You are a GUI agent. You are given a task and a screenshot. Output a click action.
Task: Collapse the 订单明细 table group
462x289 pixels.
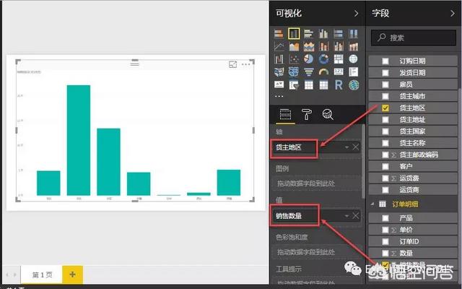coord(372,204)
